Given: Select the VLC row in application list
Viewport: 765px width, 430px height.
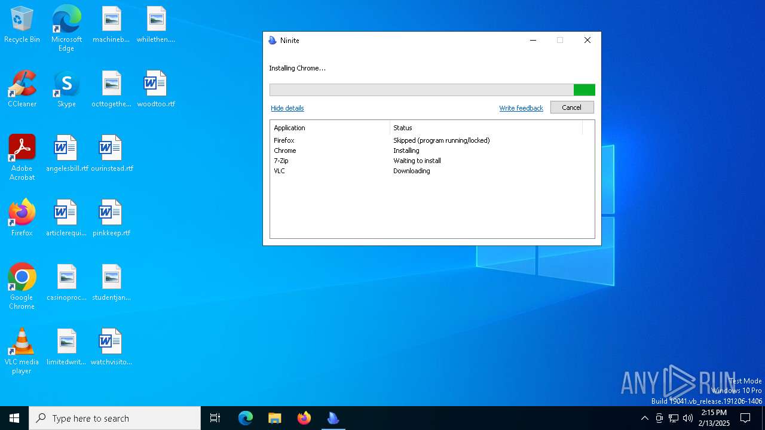Looking at the screenshot, I should pyautogui.click(x=426, y=171).
